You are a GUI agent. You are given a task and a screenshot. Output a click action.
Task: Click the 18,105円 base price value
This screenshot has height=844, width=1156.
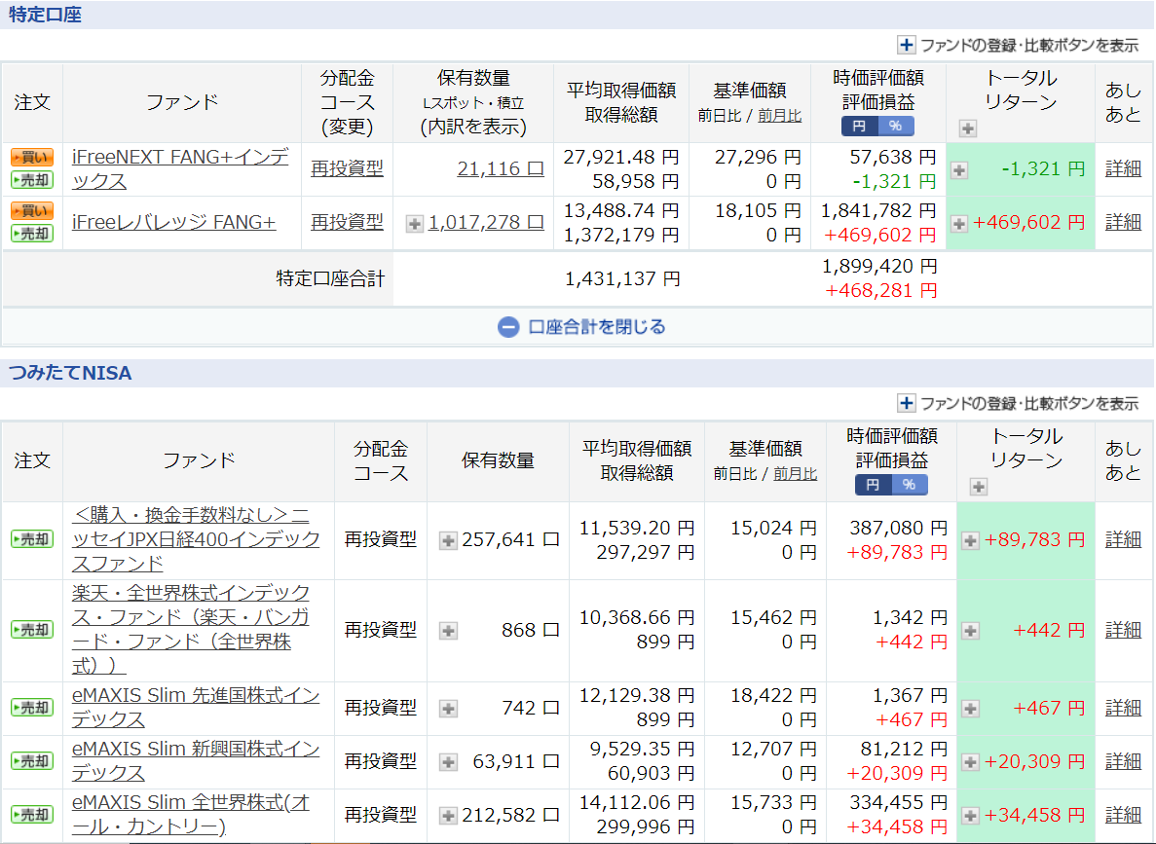point(758,211)
